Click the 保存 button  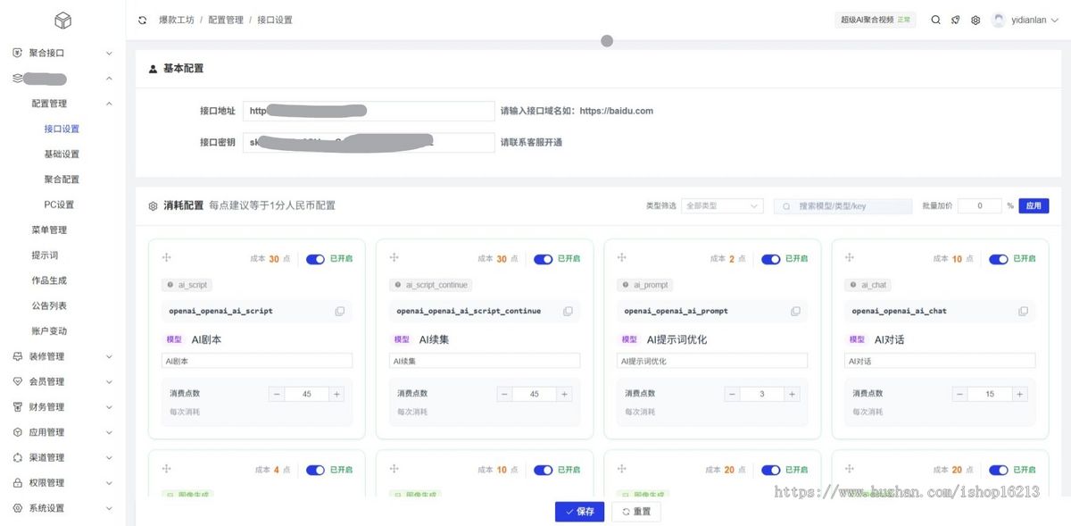coord(579,512)
